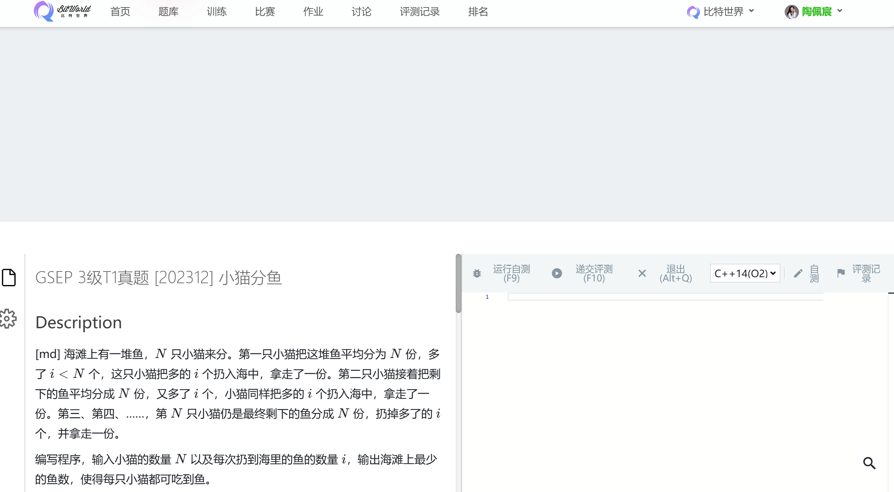This screenshot has height=492, width=894.
Task: Go to the 题库 menu item
Action: (x=168, y=12)
